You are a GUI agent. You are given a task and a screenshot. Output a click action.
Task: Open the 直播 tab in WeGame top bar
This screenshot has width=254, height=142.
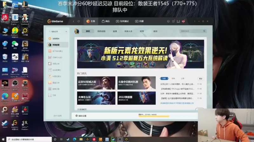tap(139, 21)
